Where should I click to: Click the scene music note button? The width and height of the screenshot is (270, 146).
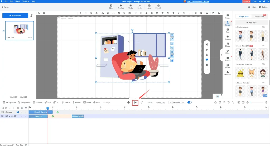click(x=31, y=16)
